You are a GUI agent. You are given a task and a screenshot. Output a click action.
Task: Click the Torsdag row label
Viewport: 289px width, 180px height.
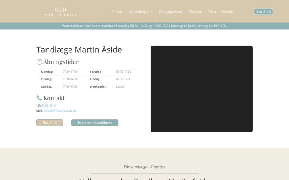(95, 72)
